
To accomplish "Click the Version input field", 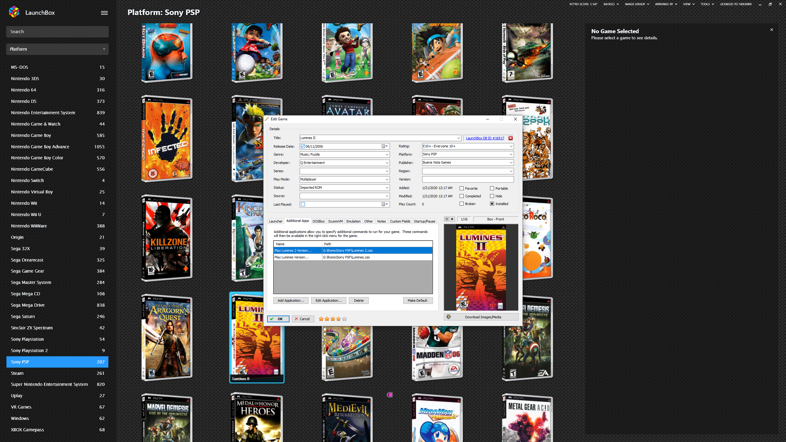I will 468,180.
